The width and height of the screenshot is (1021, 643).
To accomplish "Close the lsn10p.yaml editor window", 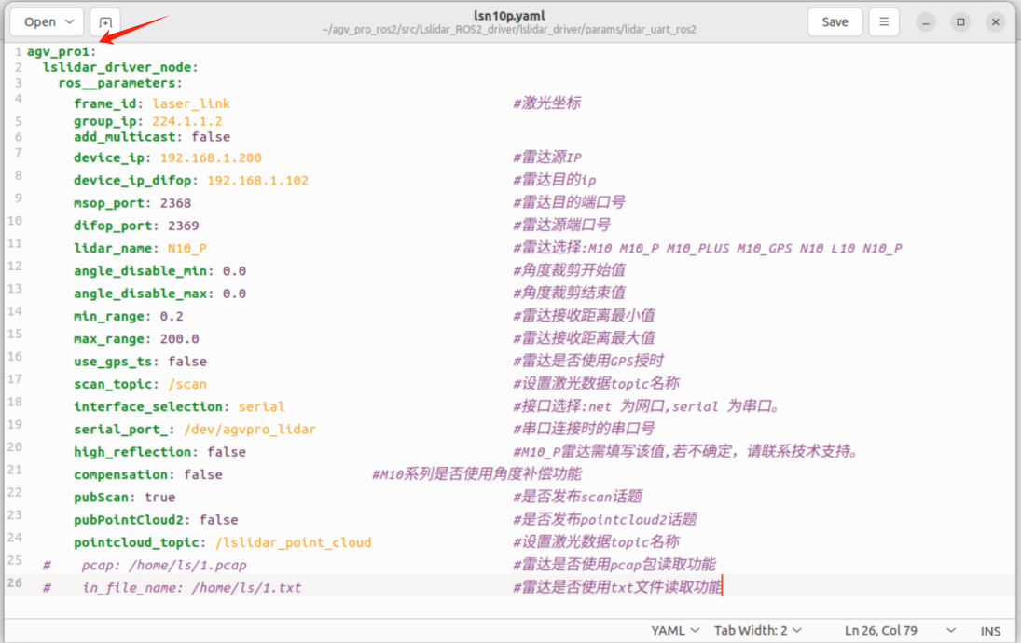I will (996, 22).
